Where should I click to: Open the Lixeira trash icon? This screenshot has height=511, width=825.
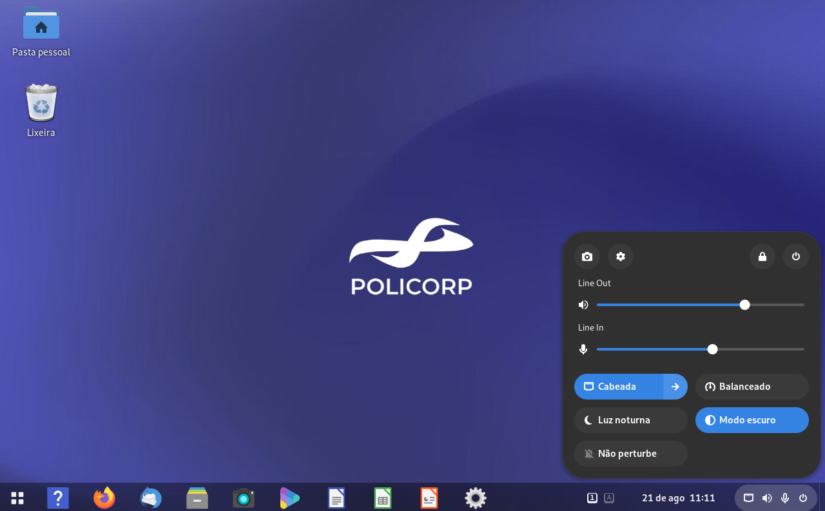pos(41,111)
